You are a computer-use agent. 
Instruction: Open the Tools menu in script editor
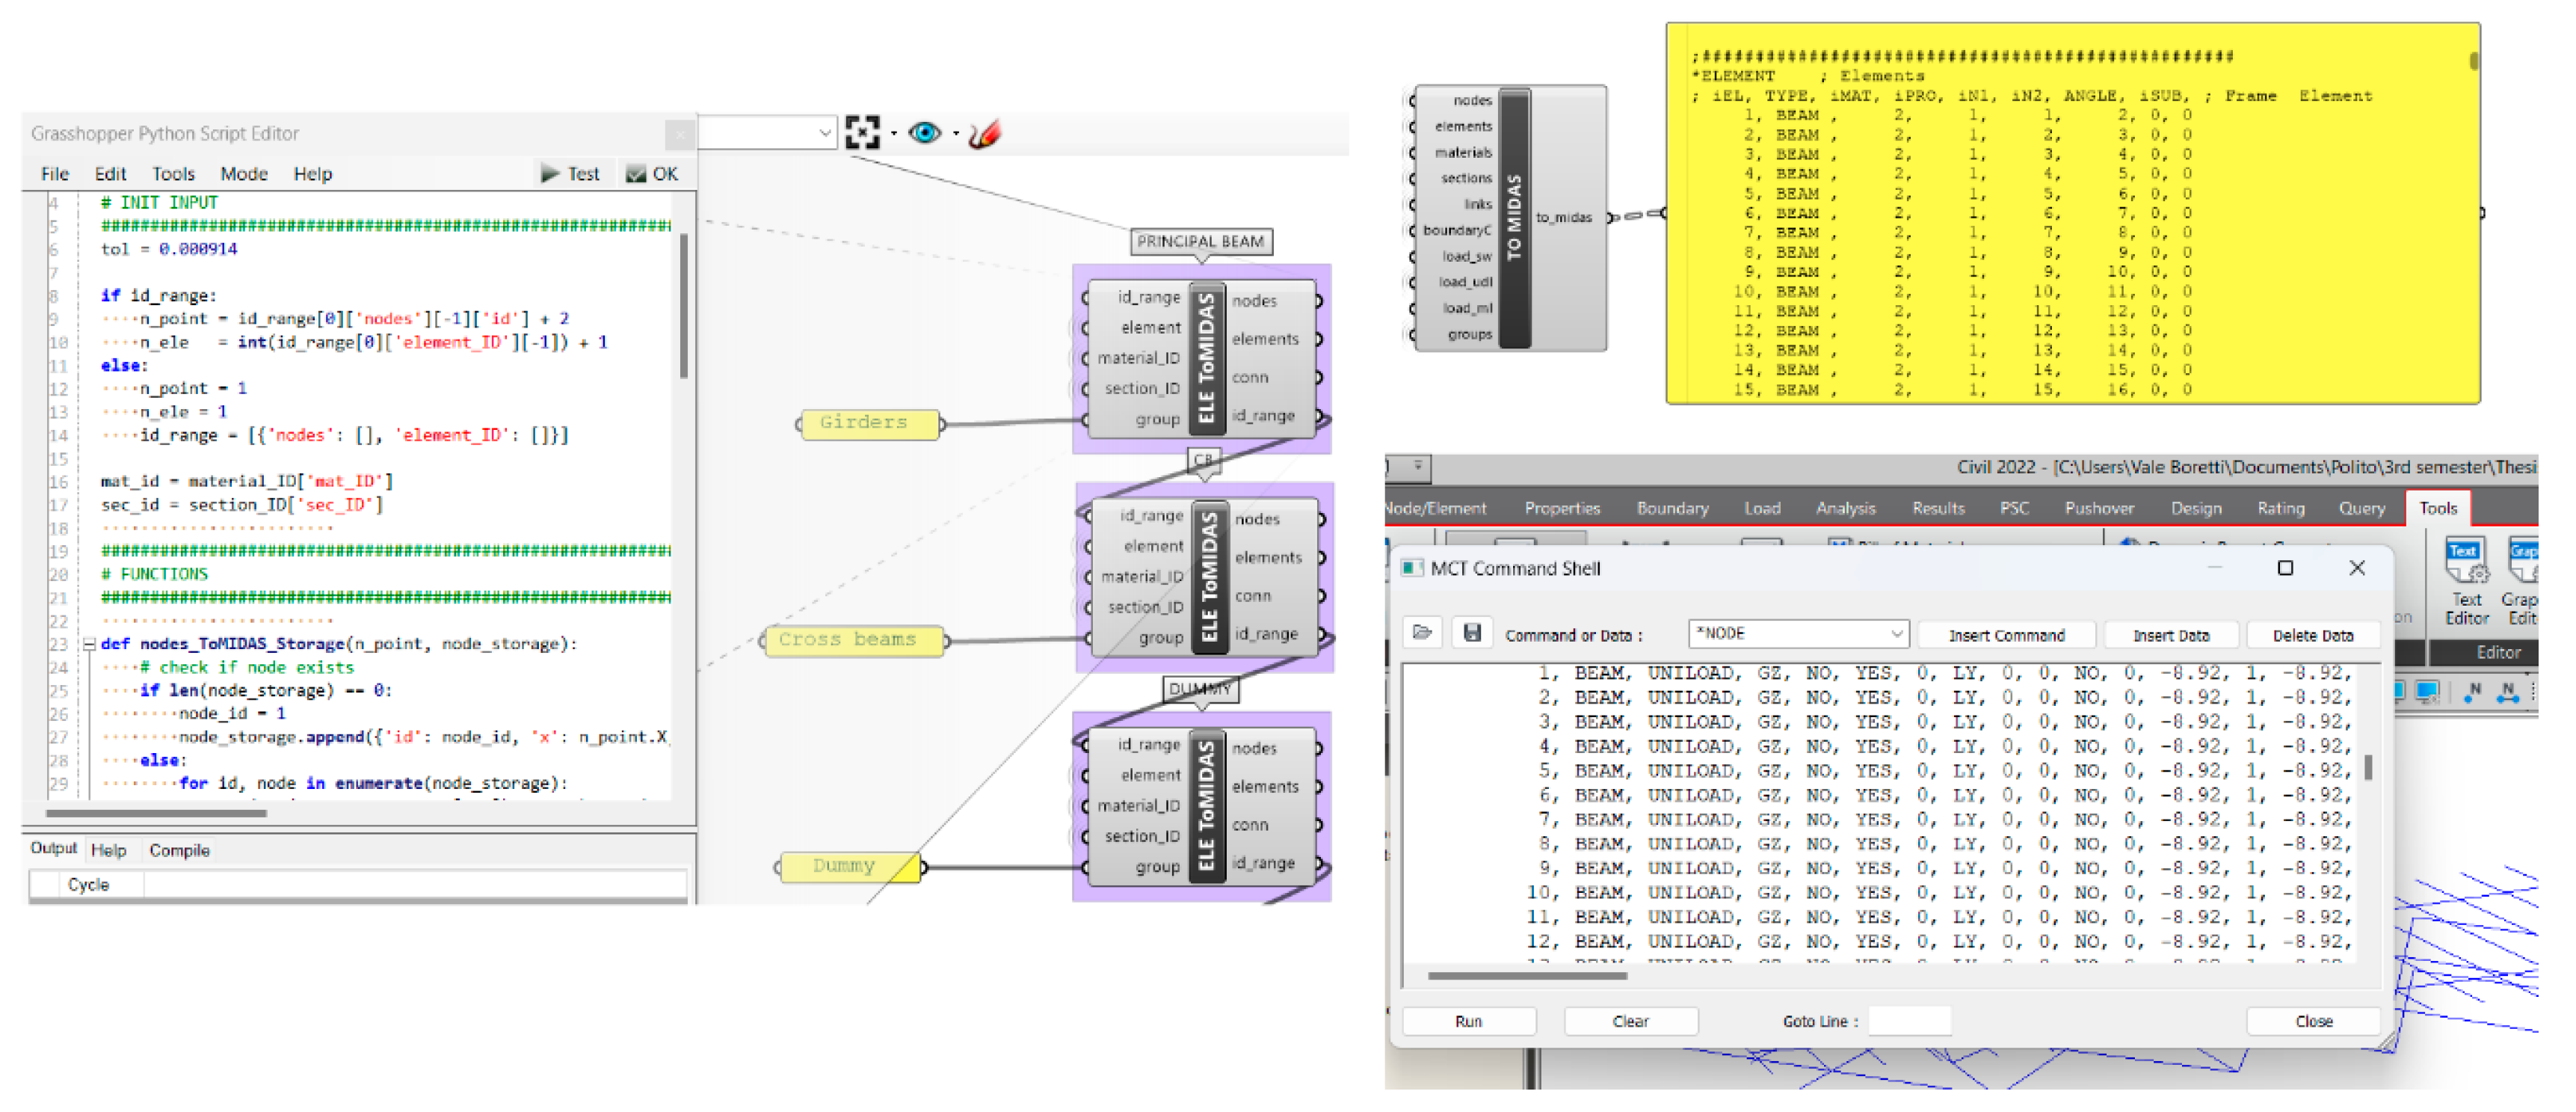click(x=173, y=174)
